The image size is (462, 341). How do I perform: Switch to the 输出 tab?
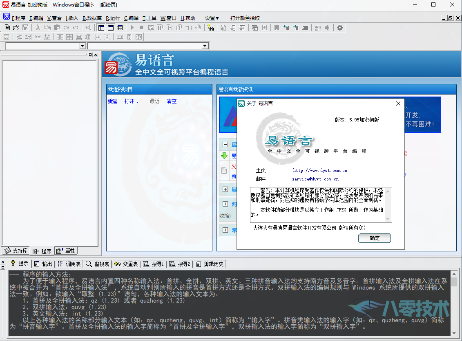[43, 264]
